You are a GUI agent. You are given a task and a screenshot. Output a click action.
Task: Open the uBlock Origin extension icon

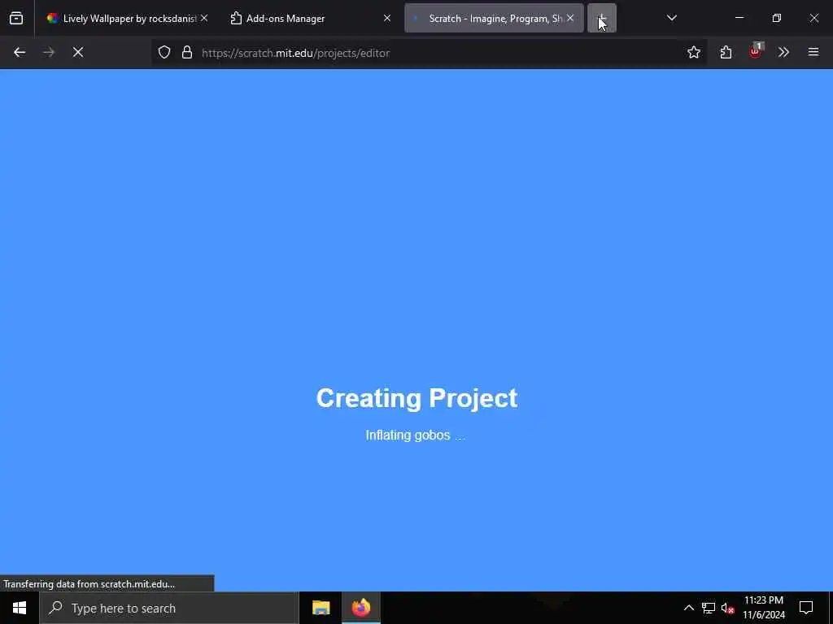(756, 53)
